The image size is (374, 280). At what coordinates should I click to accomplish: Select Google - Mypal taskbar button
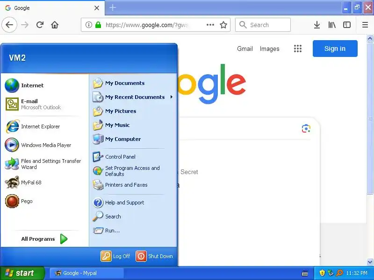click(x=86, y=273)
